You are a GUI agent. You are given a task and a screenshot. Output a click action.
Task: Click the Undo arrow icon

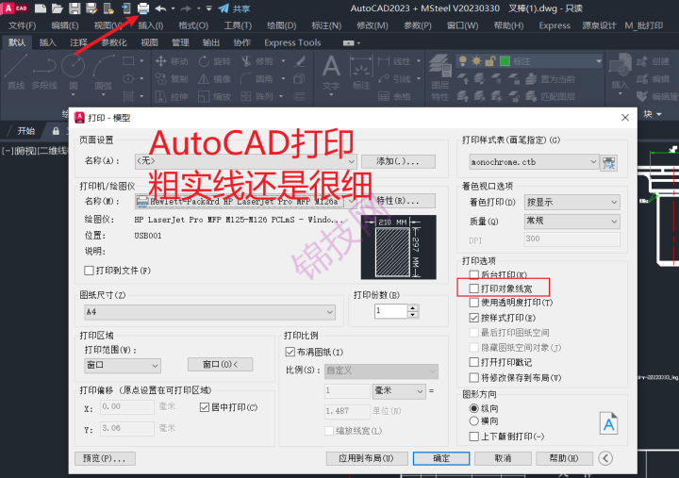pos(160,8)
